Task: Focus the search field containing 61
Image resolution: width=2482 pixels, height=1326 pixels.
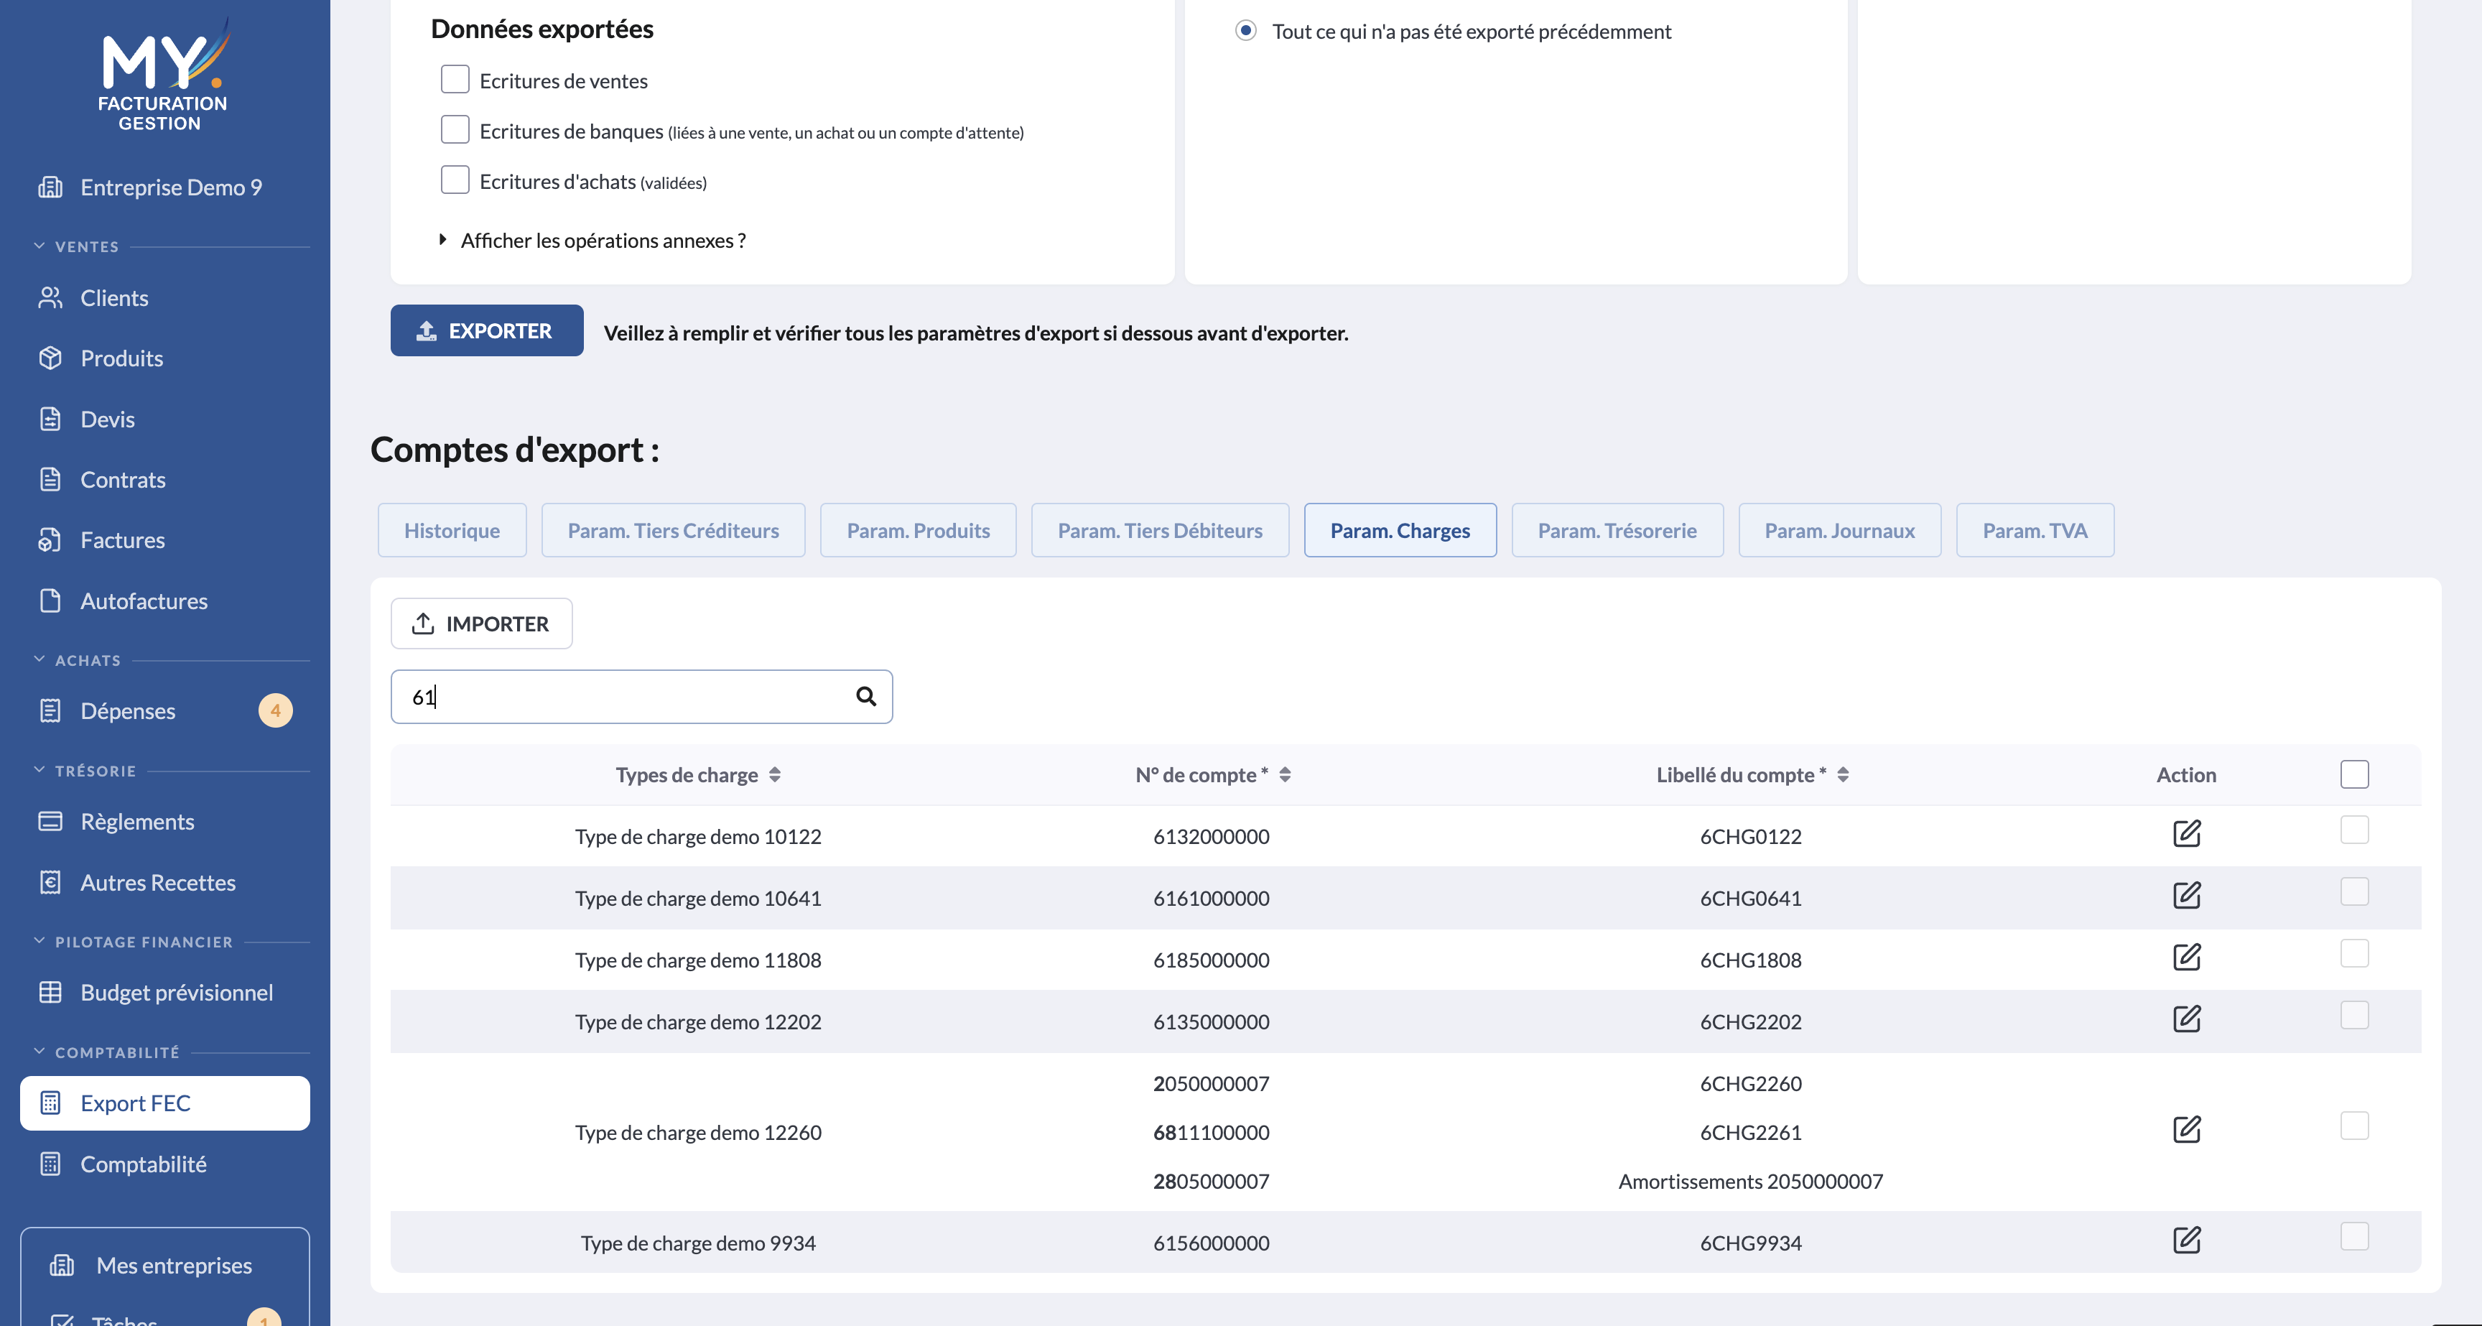Action: [641, 697]
